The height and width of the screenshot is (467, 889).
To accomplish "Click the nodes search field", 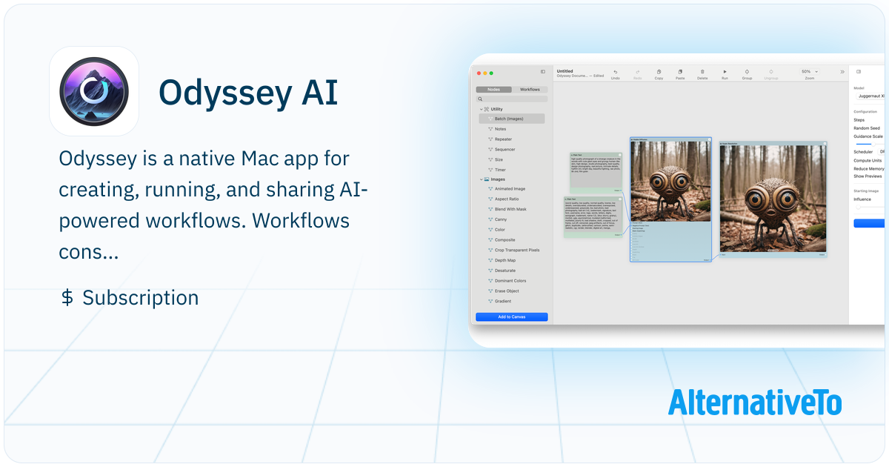I will (512, 99).
